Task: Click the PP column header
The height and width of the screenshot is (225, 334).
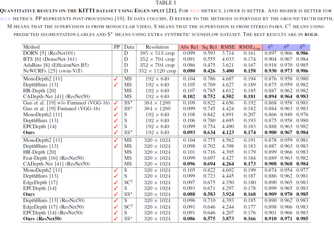Action: point(117,47)
